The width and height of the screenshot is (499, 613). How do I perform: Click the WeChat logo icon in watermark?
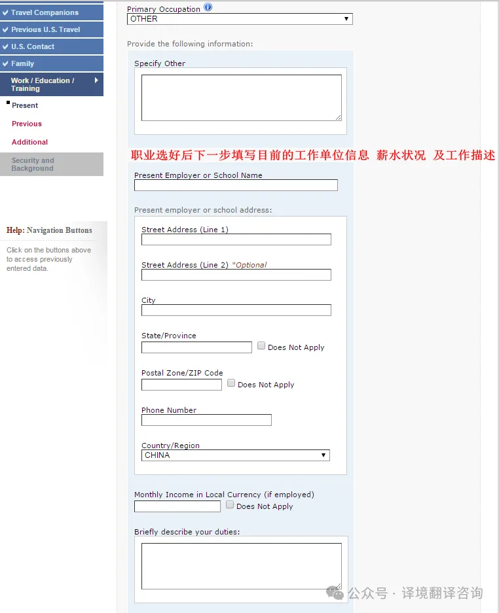click(x=335, y=593)
